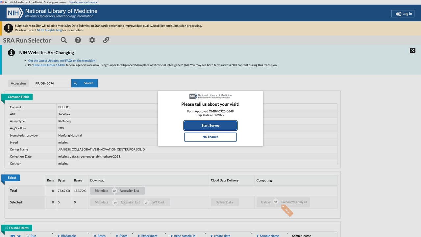421x237 pixels.
Task: Click the JIANGSU COLLABORATIVE INNOVATION CENTER value
Action: (x=102, y=149)
